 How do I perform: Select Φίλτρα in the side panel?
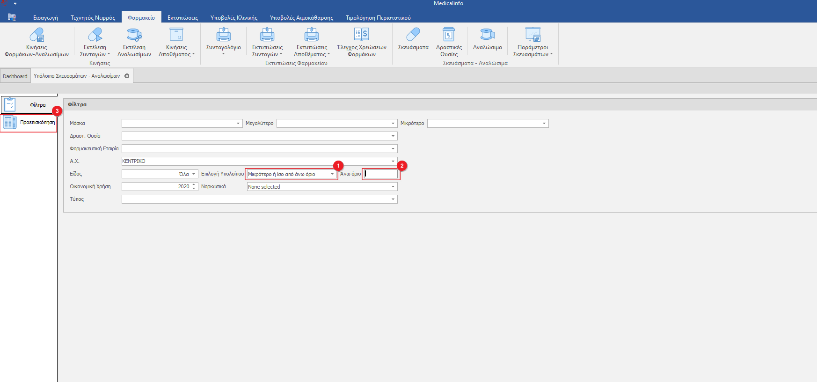29,105
